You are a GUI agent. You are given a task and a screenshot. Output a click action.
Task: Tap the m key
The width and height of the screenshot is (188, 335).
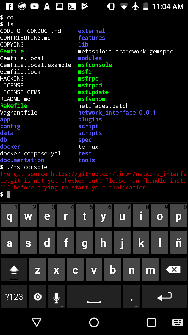[150, 270]
